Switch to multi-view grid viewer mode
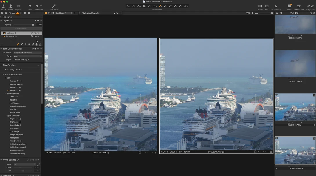The image size is (316, 176). click(x=46, y=13)
